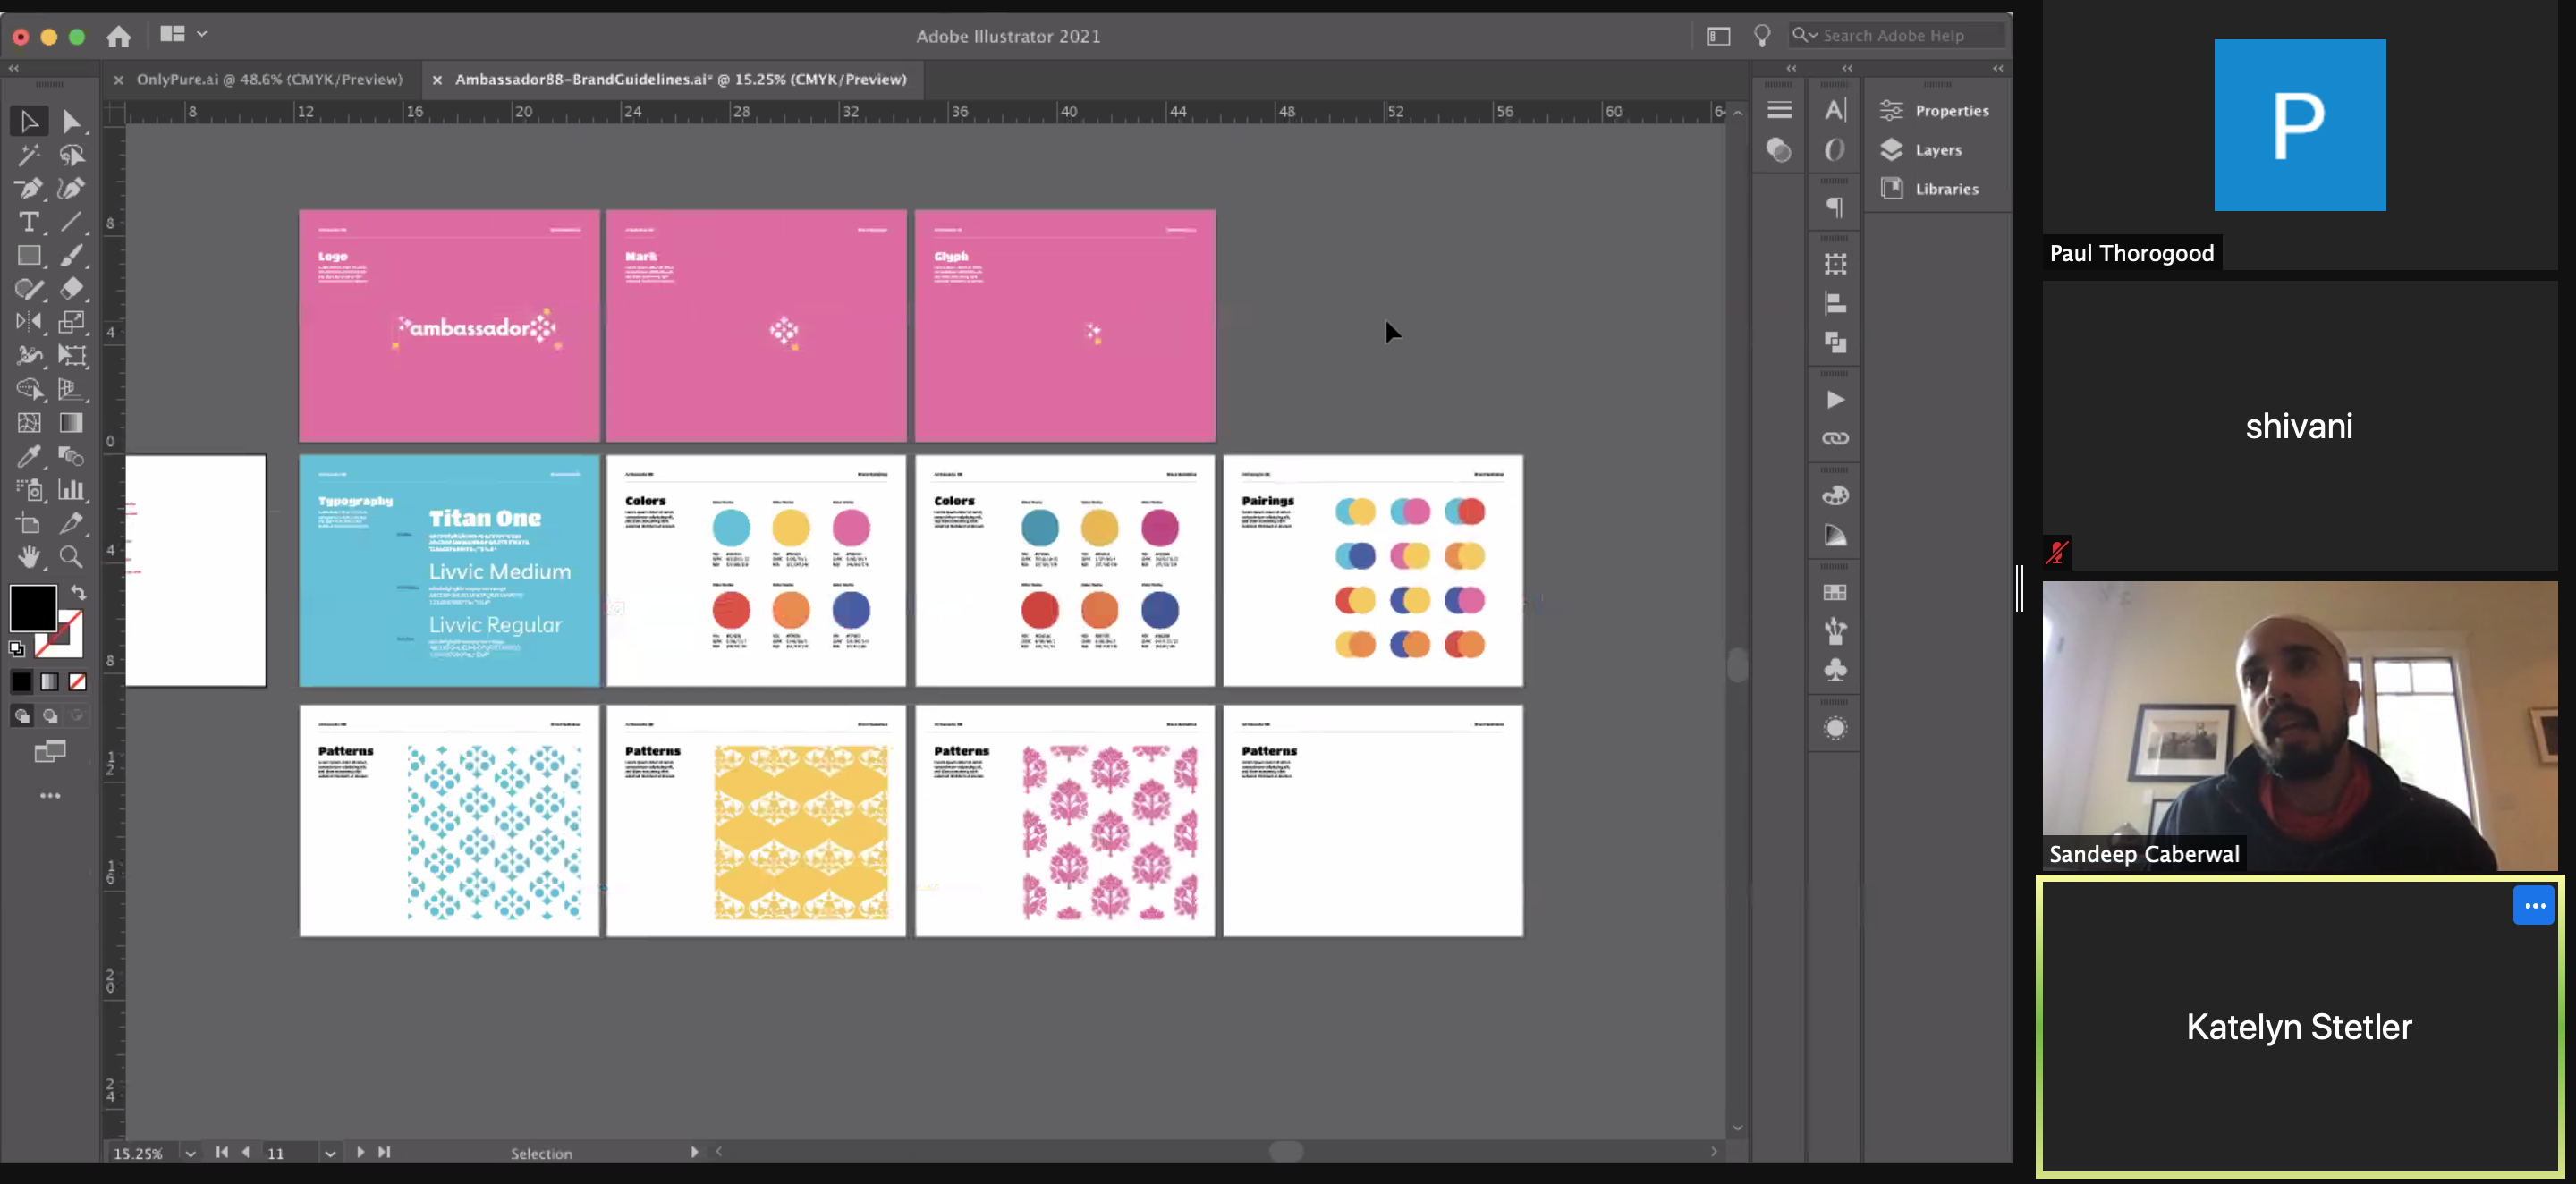Activate the Zoom tool magnifier

(x=71, y=557)
